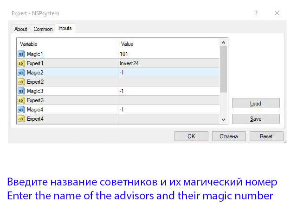This screenshot has width=297, height=222.
Task: Click the integer icon beside Magic3
Action: (x=21, y=91)
